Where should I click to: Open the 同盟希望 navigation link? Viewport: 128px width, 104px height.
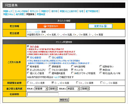[41, 14]
